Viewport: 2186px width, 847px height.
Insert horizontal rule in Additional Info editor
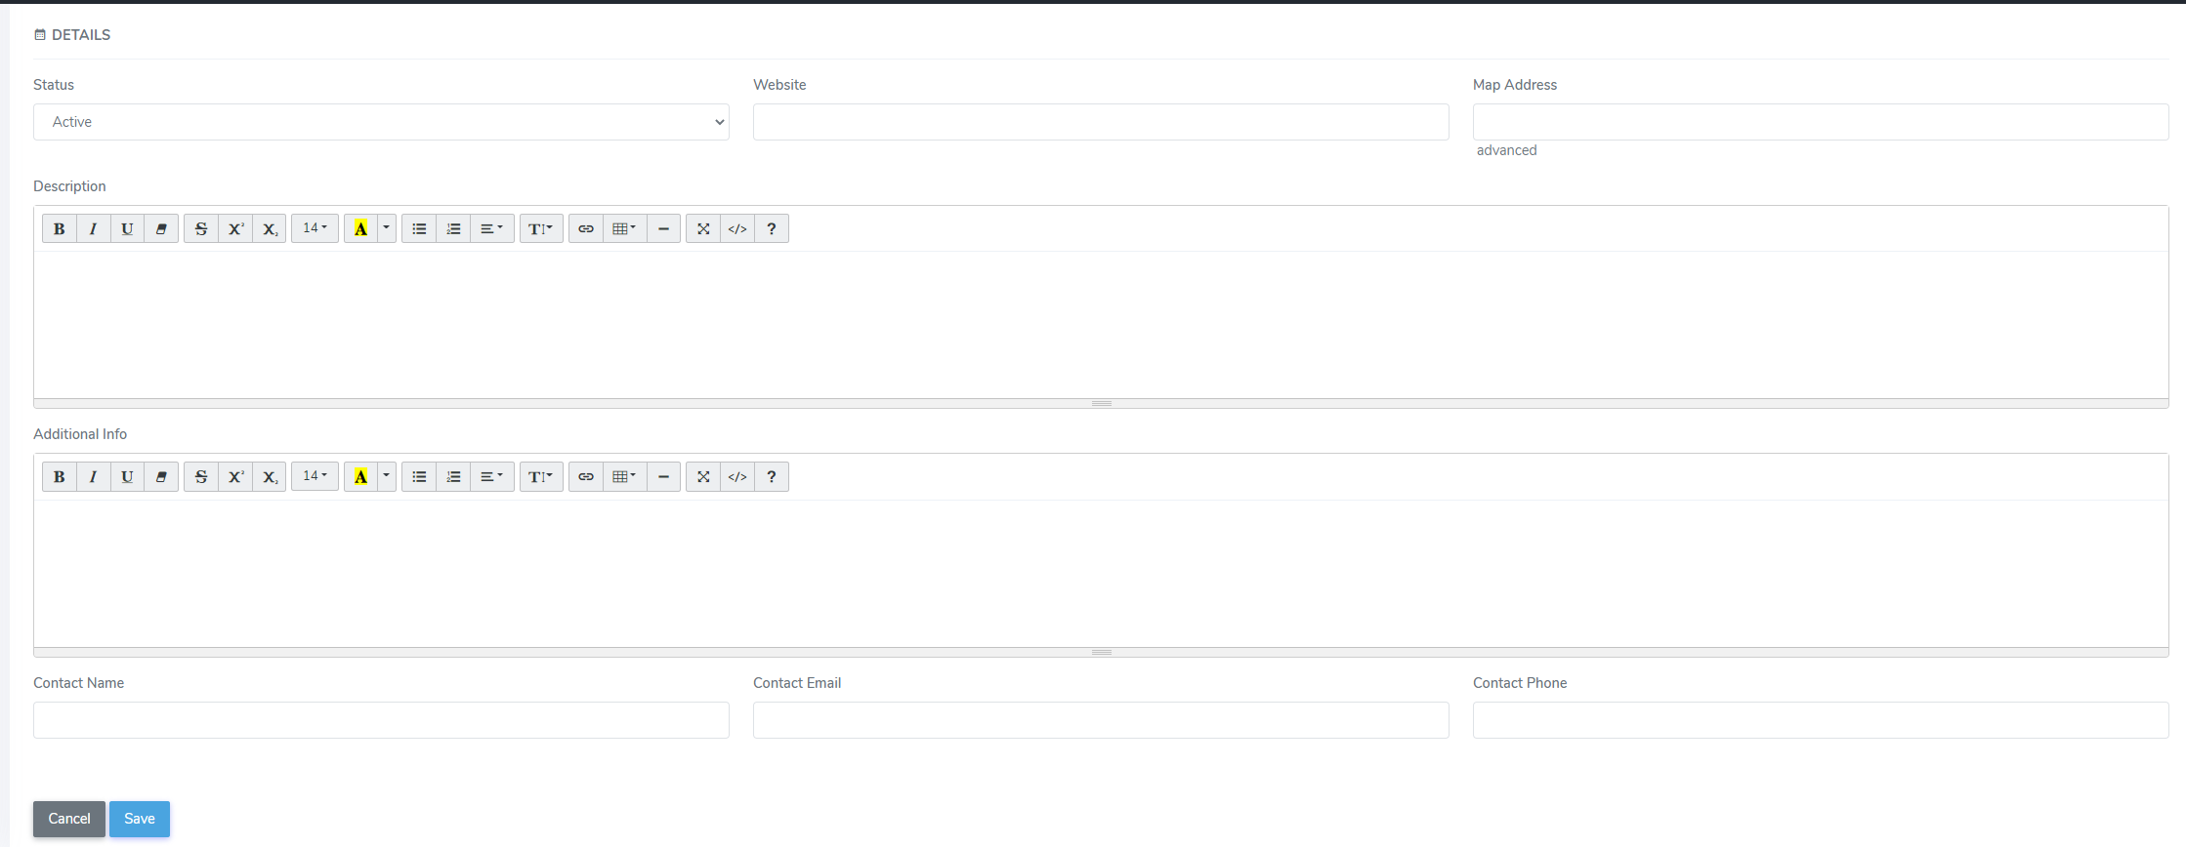[663, 476]
